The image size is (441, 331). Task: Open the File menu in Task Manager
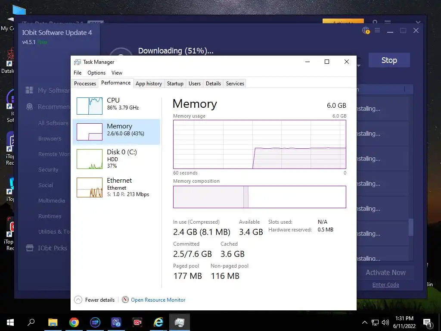pos(78,72)
